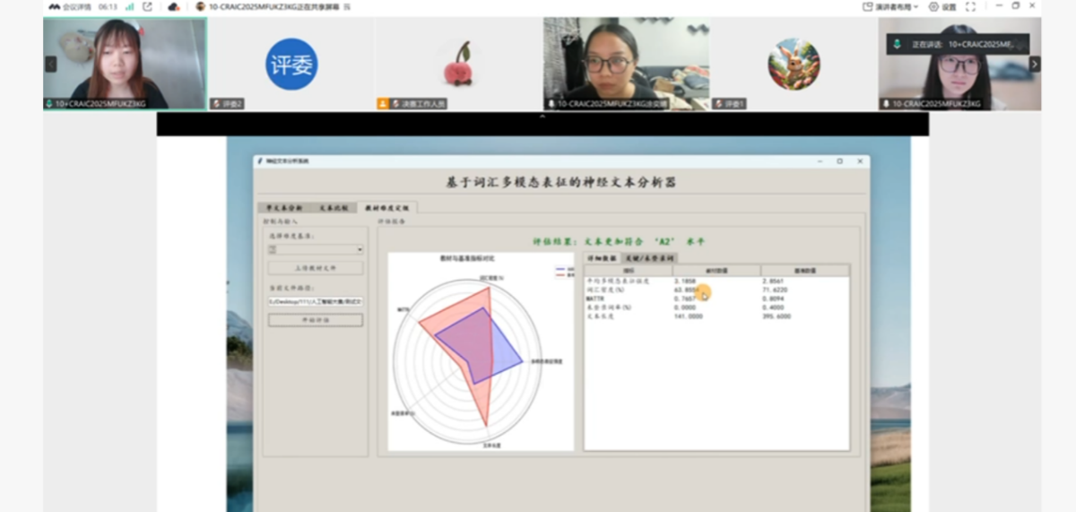Viewport: 1076px width, 512px height.
Task: Open the 会议详情 meeting details
Action: (70, 6)
